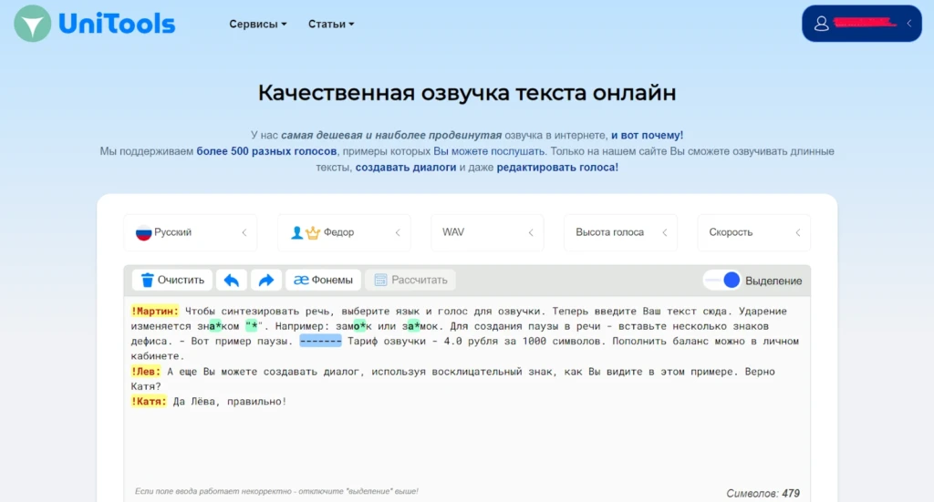The width and height of the screenshot is (934, 502).
Task: Click the redacted username in account button
Action: point(865,23)
